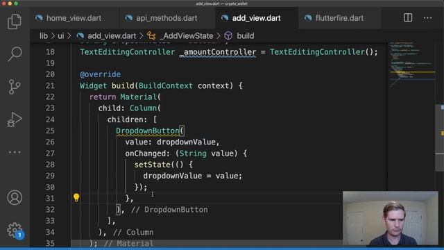Click the lightbulb quick fix icon

coord(76,197)
